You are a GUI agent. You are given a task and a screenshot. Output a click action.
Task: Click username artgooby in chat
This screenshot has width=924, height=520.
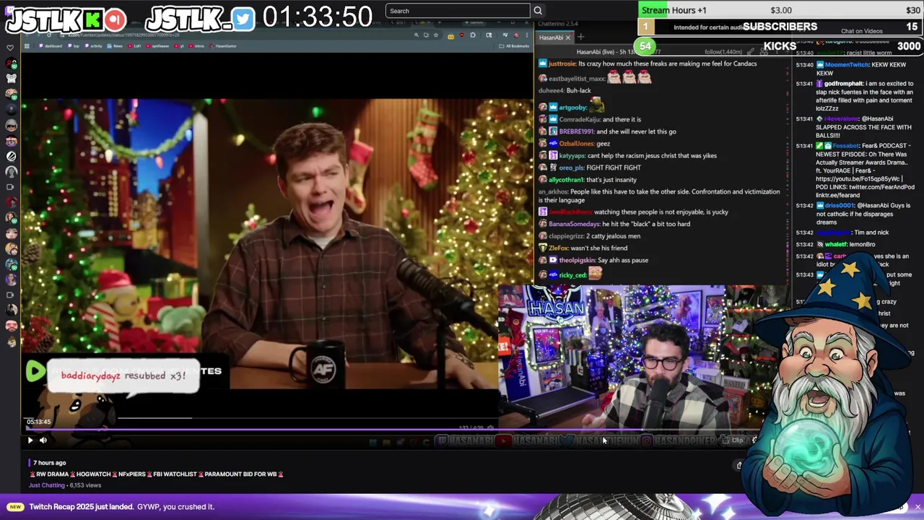(573, 108)
